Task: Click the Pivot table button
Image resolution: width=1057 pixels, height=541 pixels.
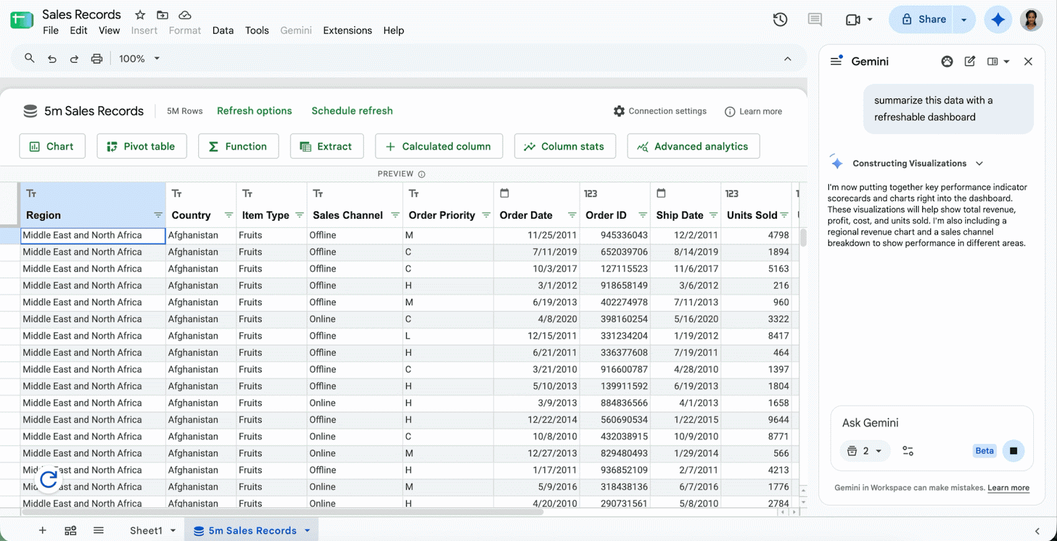Action: [141, 147]
